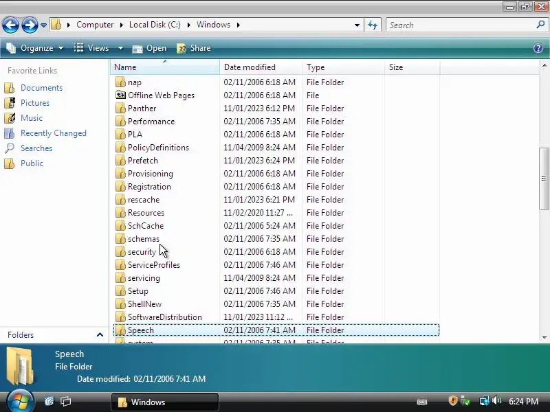The width and height of the screenshot is (550, 412).
Task: Select the Performance folder icon
Action: tap(120, 122)
